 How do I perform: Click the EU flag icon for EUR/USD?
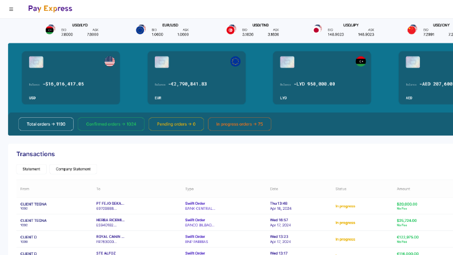(x=141, y=30)
